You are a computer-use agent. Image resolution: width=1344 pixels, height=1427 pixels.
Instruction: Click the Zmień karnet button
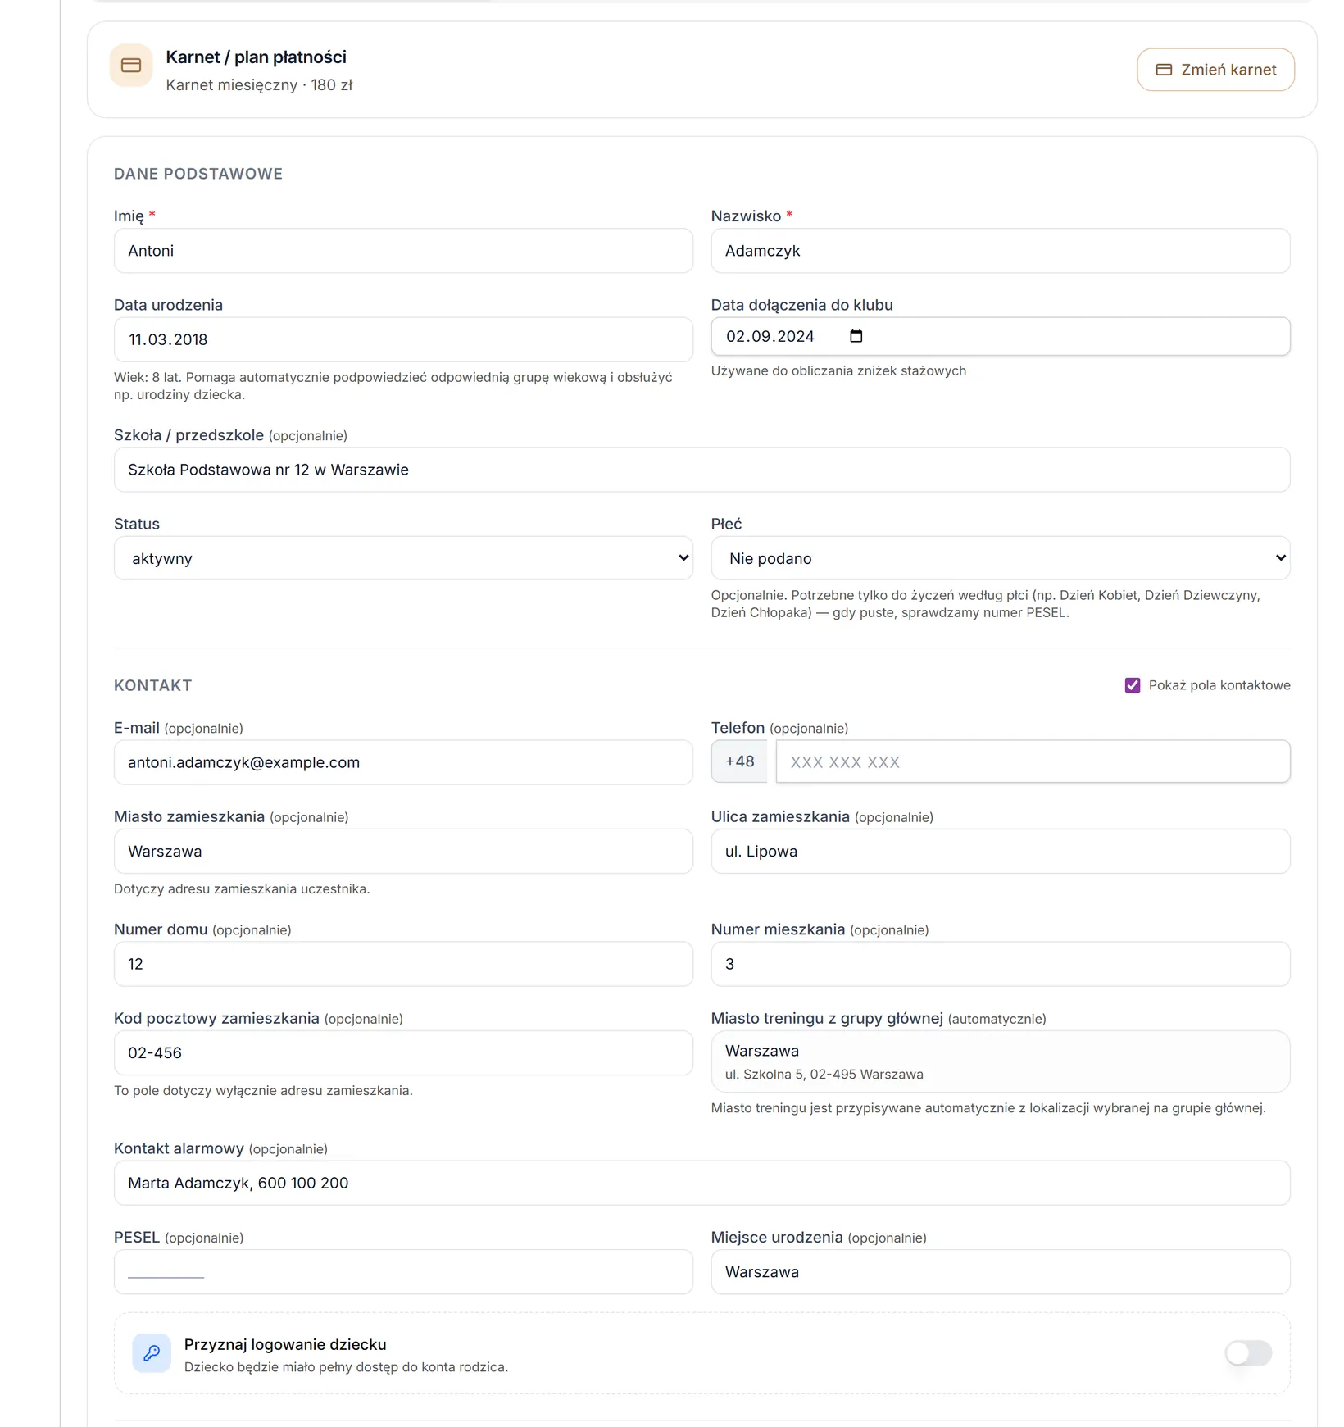[x=1215, y=70]
